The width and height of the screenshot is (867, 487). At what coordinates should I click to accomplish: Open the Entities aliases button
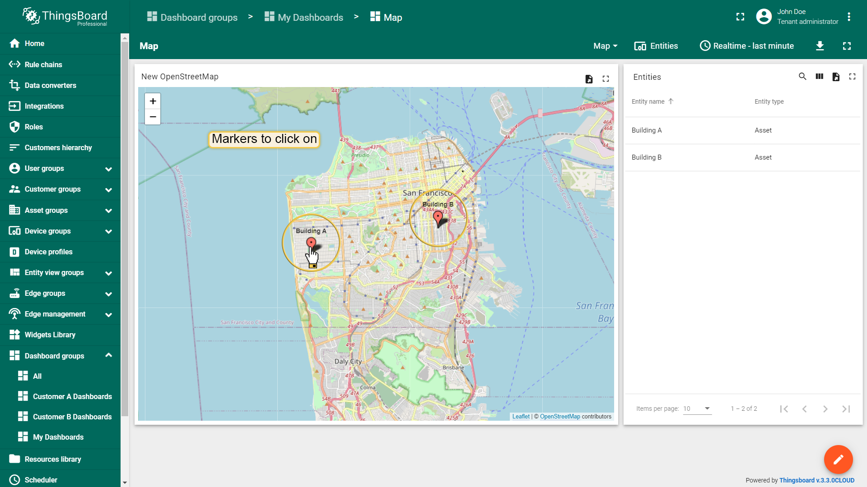tap(656, 46)
